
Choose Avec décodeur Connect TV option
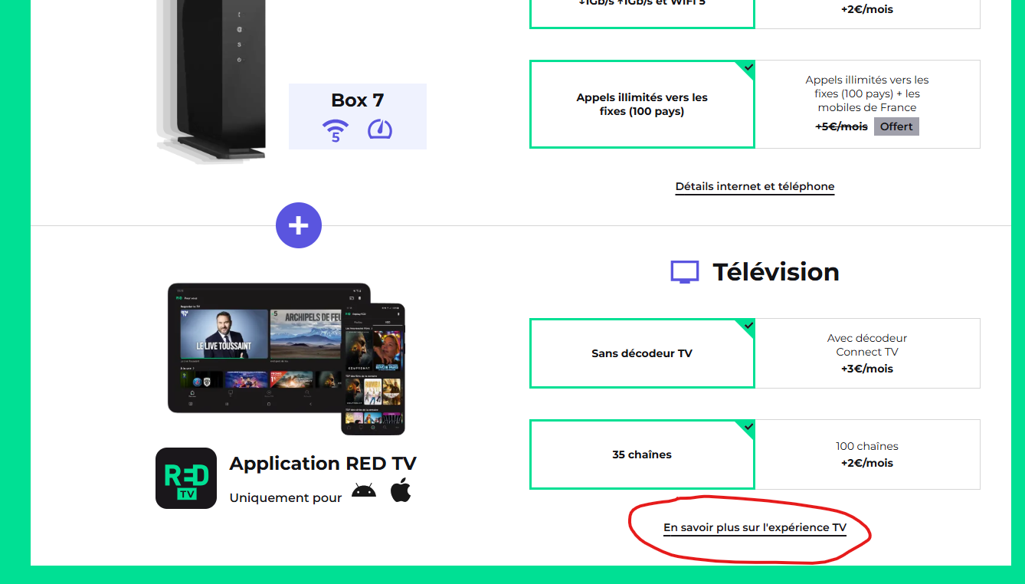coord(867,353)
